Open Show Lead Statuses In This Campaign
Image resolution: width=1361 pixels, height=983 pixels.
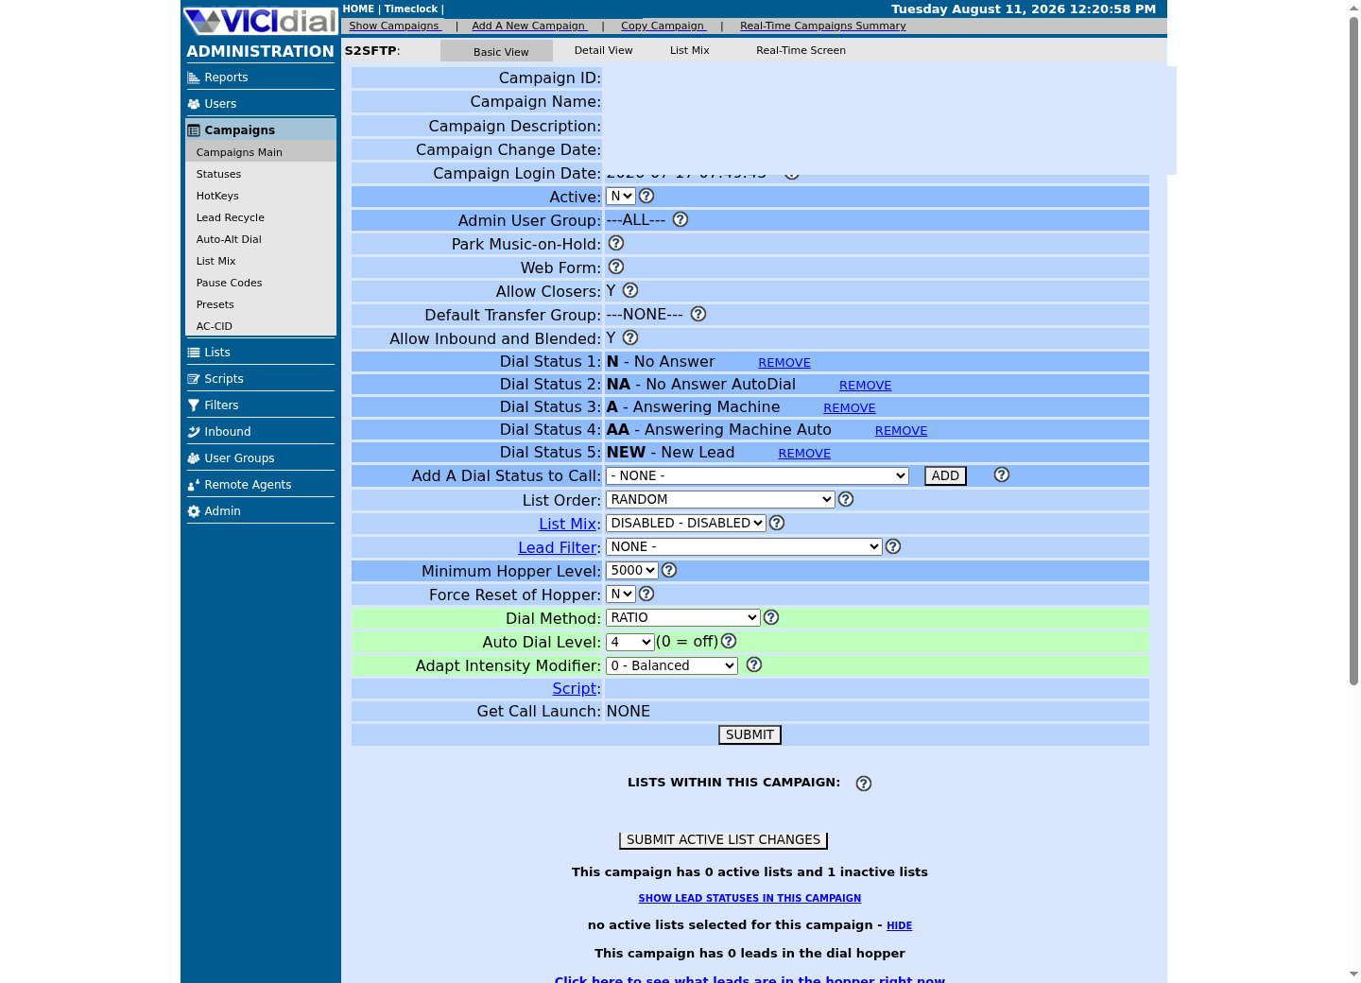[749, 898]
